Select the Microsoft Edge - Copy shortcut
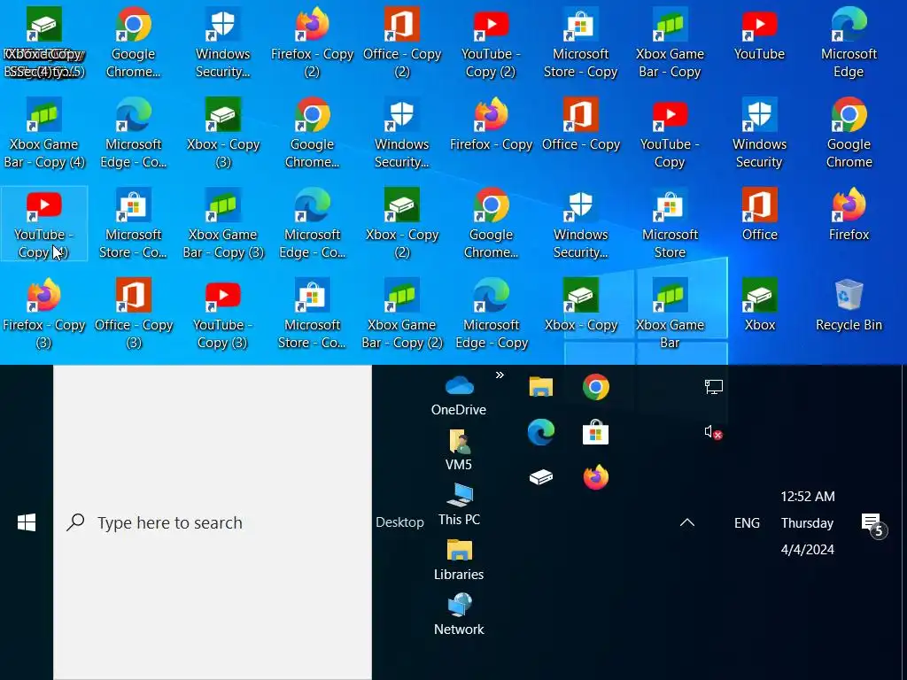This screenshot has width=907, height=680. click(x=491, y=313)
